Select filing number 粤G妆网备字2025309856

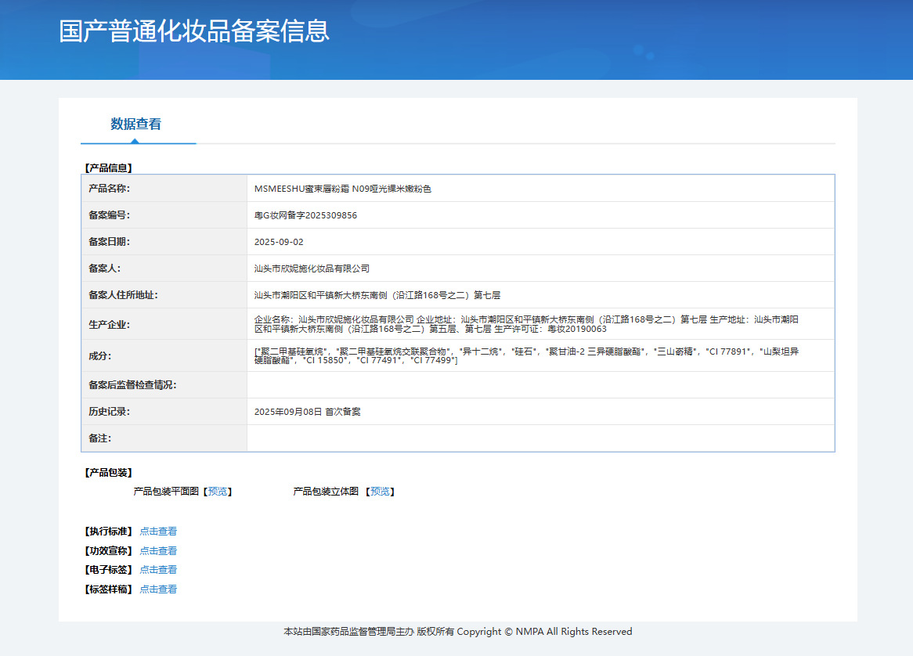(x=305, y=215)
